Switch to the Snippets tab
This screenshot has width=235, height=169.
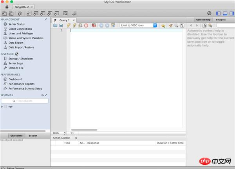pos(221,20)
